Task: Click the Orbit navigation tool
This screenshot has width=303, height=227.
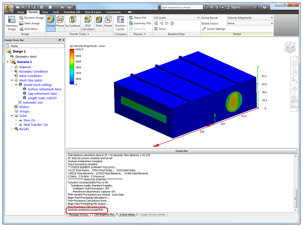Action: pyautogui.click(x=294, y=89)
